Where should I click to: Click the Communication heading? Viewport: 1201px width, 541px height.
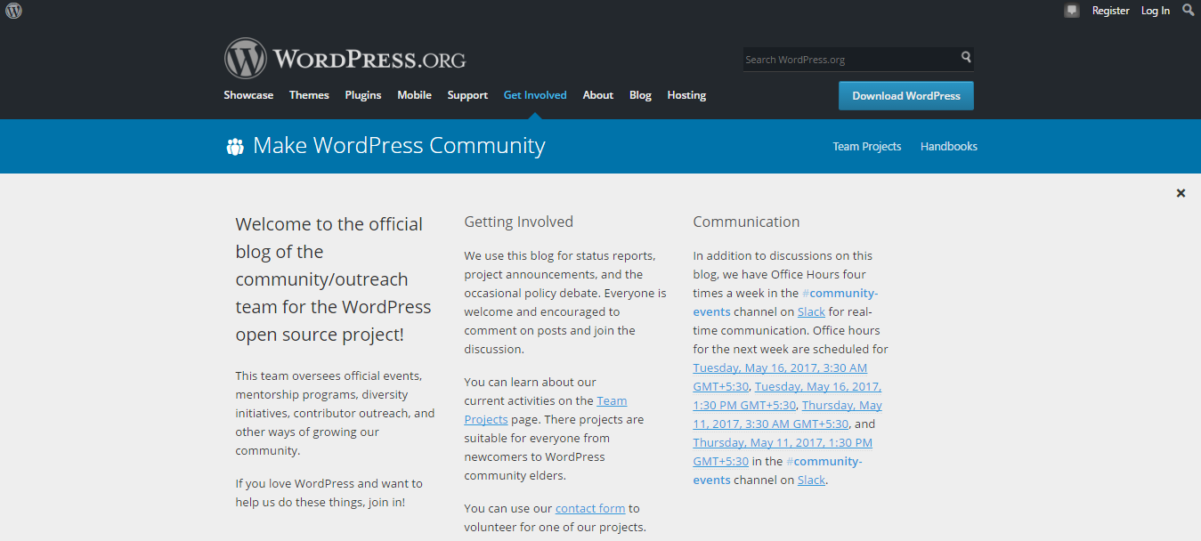747,222
